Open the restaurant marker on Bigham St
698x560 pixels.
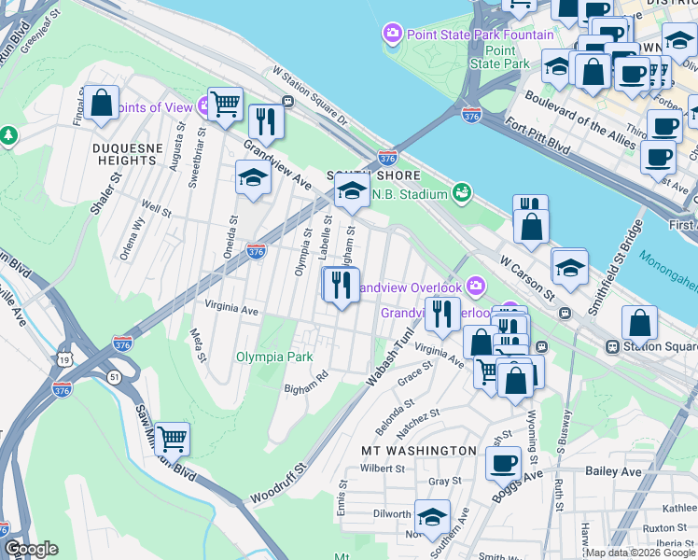click(x=342, y=287)
